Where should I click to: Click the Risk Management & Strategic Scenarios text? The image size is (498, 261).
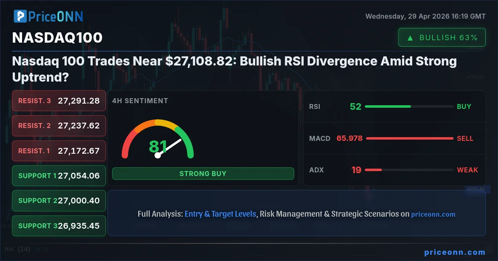point(329,214)
